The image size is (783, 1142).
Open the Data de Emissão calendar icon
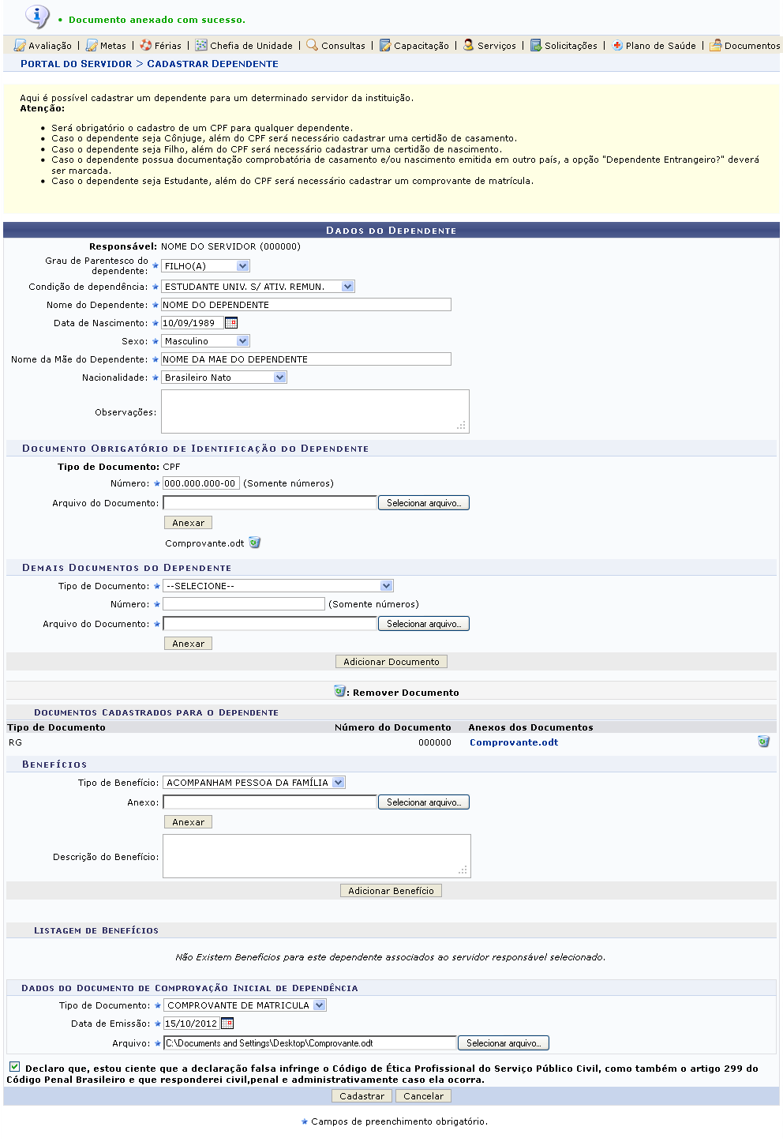[227, 1024]
